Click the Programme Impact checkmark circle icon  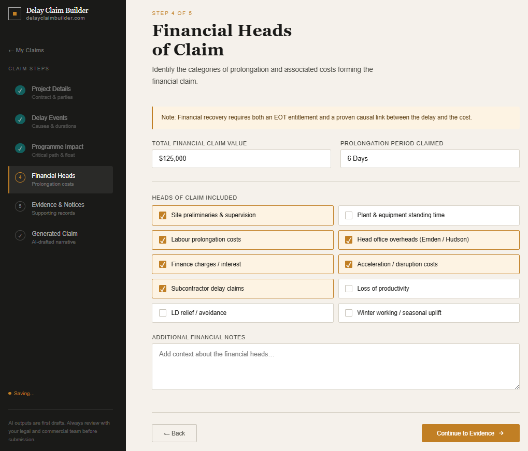coord(20,148)
